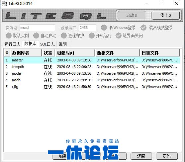Click creation time 2026-08-13 21:56:50

tap(74, 87)
